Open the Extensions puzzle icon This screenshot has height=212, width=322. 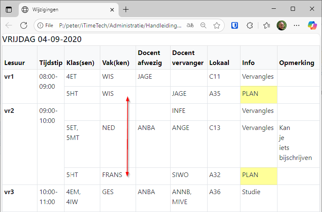250,25
